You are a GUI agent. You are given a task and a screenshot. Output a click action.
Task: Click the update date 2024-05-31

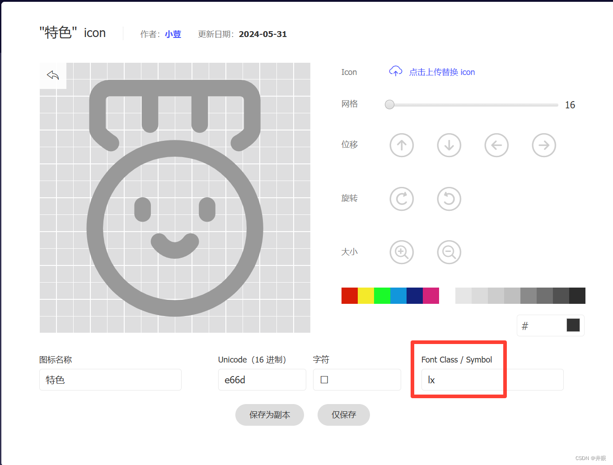[x=263, y=34]
